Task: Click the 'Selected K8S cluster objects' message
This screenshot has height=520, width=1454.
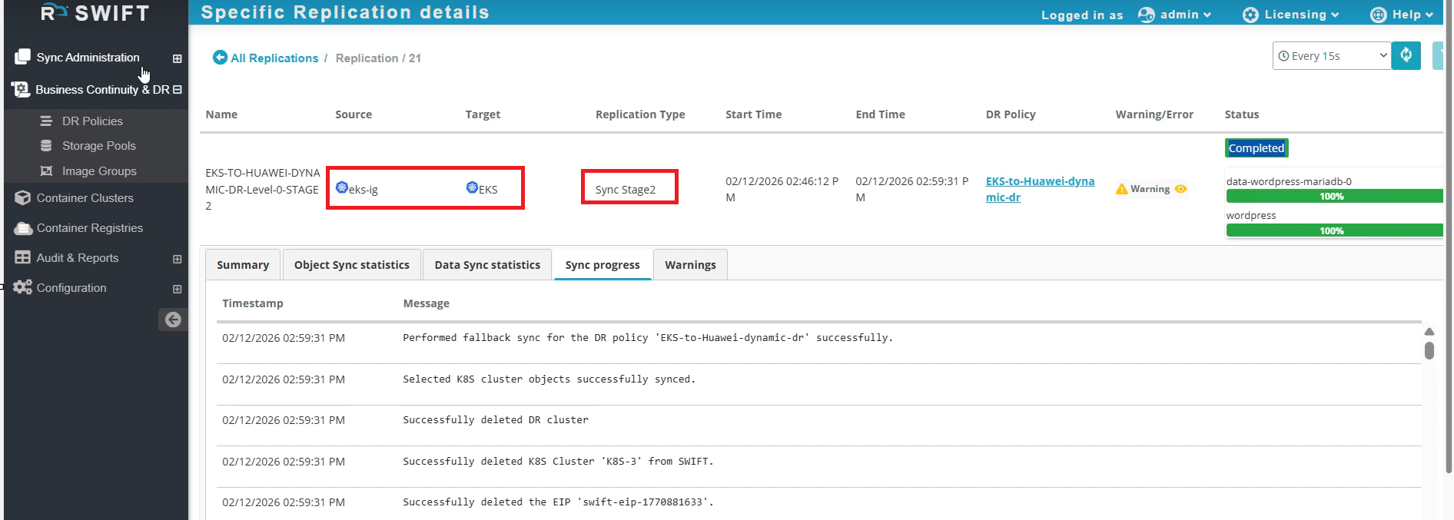Action: [x=549, y=379]
